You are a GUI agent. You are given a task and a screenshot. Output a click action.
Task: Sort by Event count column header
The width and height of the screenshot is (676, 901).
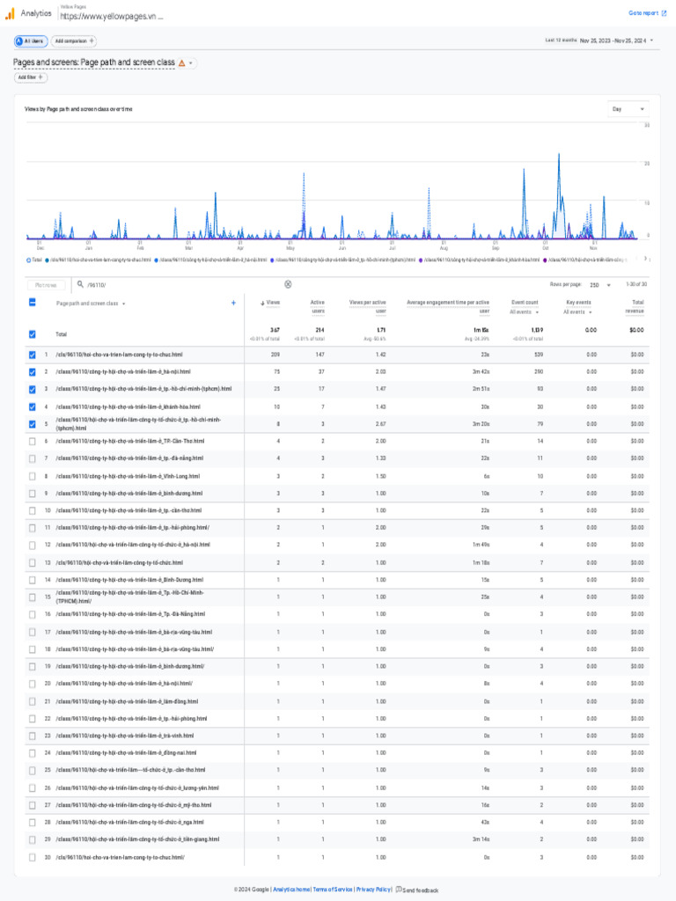click(525, 303)
